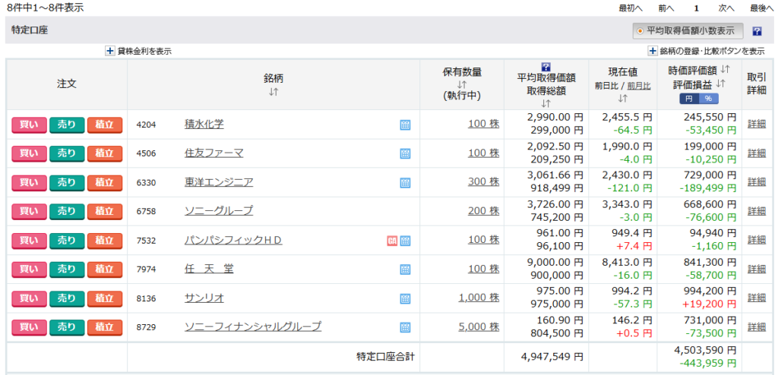Sort by 保有数量 using the arrows icon

click(461, 84)
